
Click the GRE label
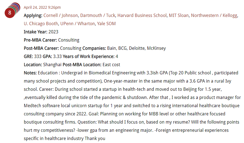(28, 57)
